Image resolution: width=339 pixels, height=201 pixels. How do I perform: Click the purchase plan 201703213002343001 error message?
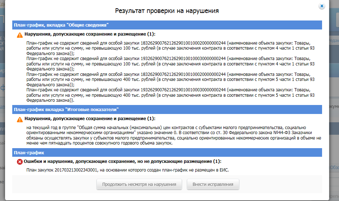tap(128, 170)
